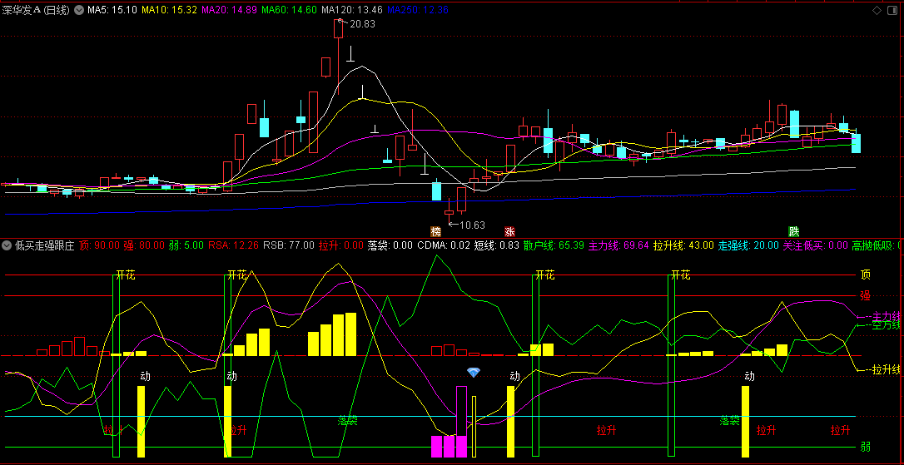This screenshot has height=465, width=904.
Task: Click the 拉升线 label at right edge
Action: 887,369
